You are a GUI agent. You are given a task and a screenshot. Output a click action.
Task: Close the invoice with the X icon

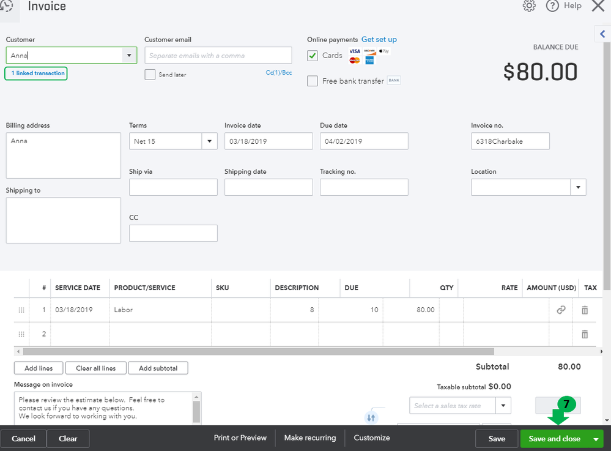598,6
